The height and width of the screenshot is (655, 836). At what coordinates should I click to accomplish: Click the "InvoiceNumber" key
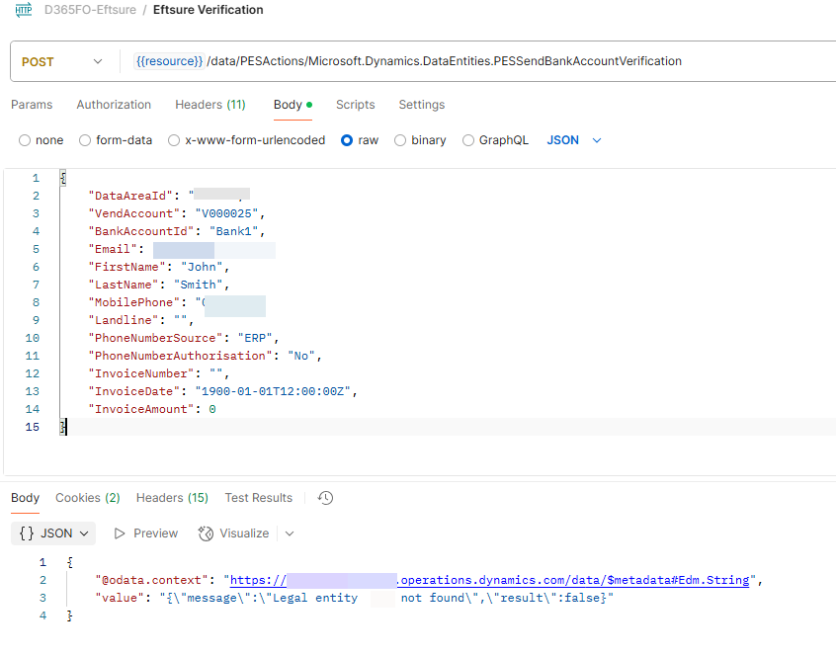[x=140, y=373]
